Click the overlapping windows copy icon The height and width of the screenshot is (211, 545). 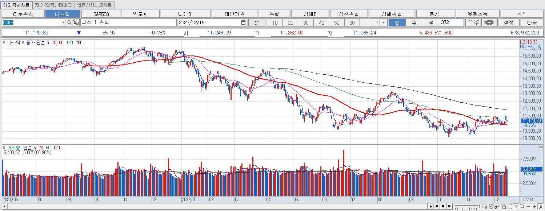click(503, 207)
